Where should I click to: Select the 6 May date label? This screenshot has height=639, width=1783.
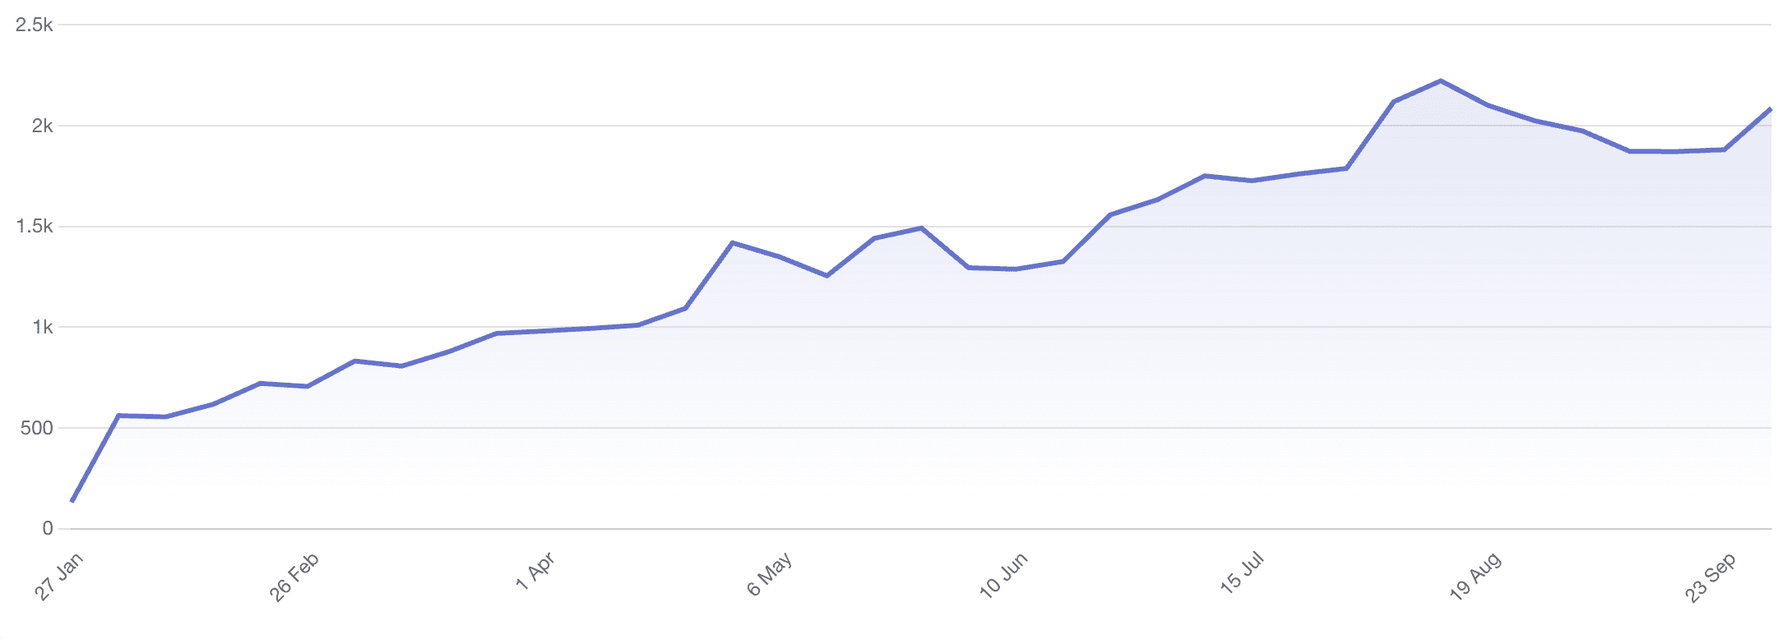[x=770, y=573]
